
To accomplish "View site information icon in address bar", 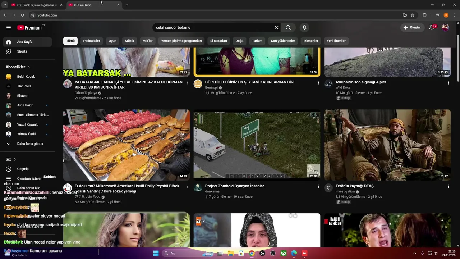I will pos(33,15).
